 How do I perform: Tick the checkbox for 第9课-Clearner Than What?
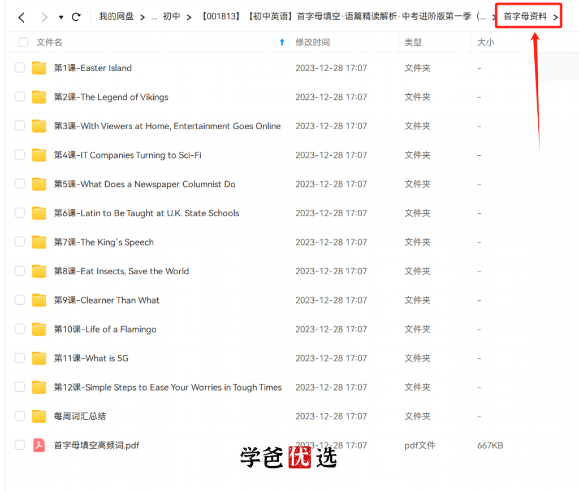point(20,300)
